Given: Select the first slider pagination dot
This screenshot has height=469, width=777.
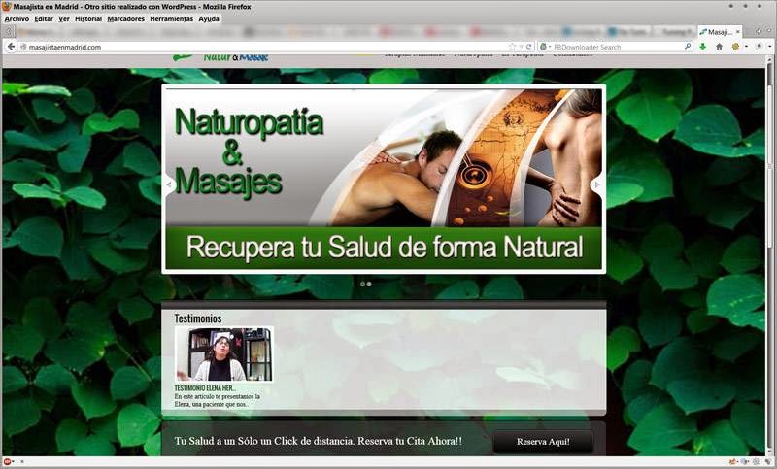Looking at the screenshot, I should 362,285.
